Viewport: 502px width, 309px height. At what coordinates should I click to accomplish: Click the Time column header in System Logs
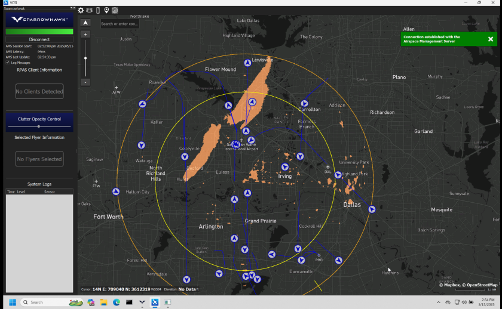[x=11, y=191]
